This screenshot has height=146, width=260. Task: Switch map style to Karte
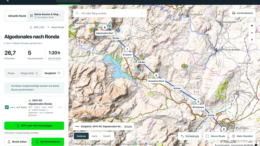(94, 136)
